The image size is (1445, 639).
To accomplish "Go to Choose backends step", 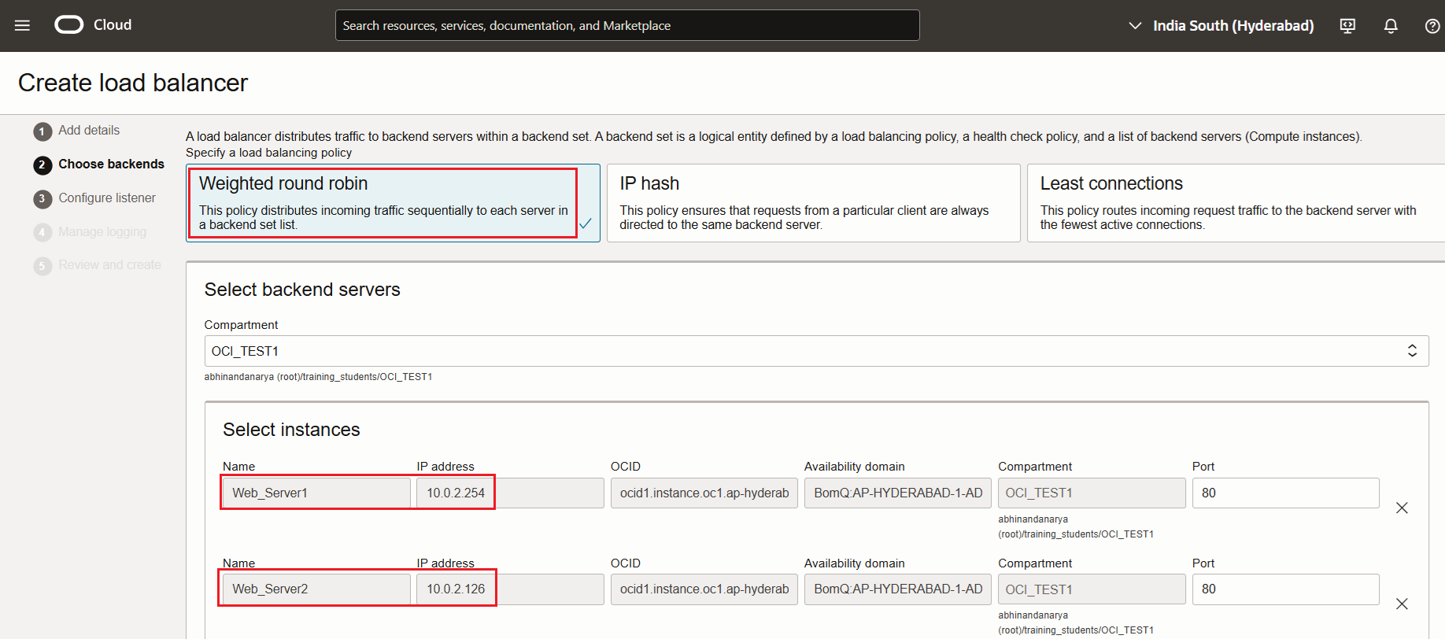I will (111, 164).
